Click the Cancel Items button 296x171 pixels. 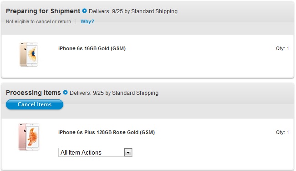(x=35, y=104)
